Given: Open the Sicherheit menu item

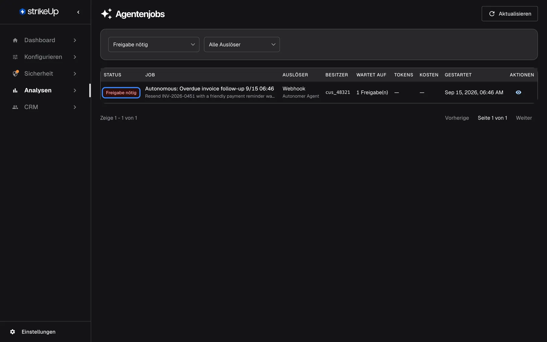Looking at the screenshot, I should coord(45,74).
